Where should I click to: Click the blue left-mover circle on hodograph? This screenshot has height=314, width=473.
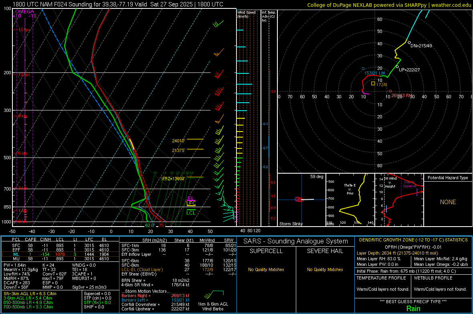click(363, 69)
